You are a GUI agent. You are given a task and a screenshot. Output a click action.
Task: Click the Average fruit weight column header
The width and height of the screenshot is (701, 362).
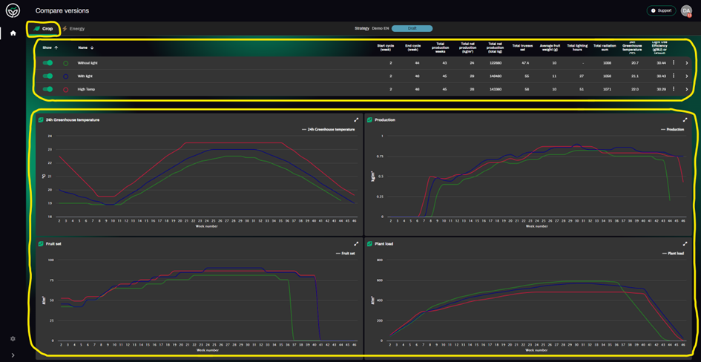(x=550, y=47)
